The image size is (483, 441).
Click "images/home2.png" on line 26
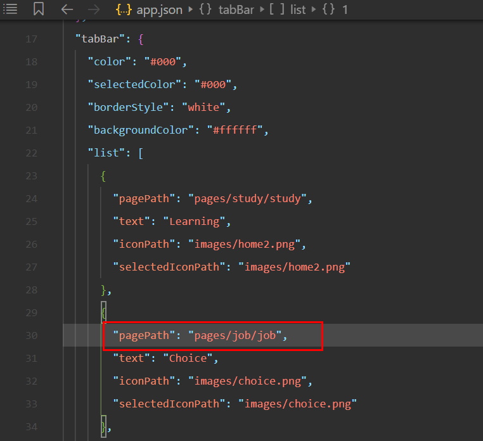coord(245,244)
